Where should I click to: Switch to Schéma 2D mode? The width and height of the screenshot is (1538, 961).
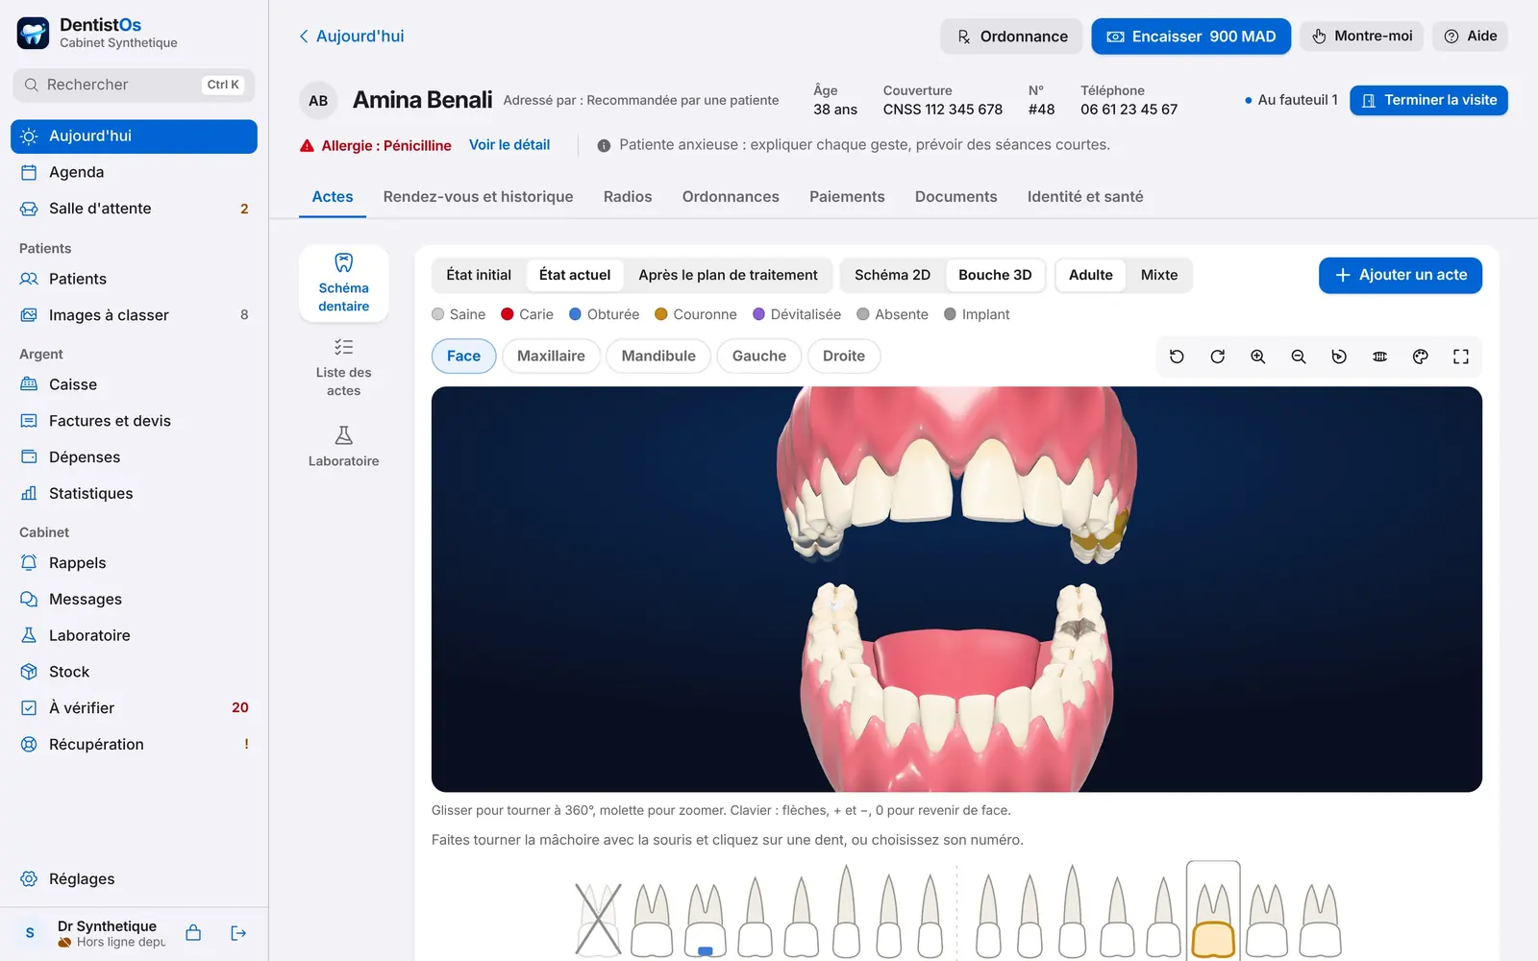892,275
